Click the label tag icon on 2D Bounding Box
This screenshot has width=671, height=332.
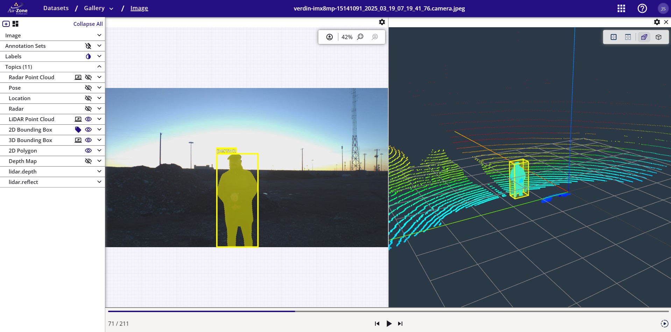click(x=78, y=130)
